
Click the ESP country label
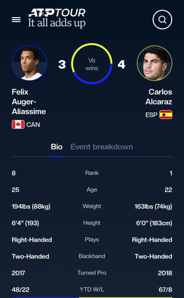(x=151, y=115)
